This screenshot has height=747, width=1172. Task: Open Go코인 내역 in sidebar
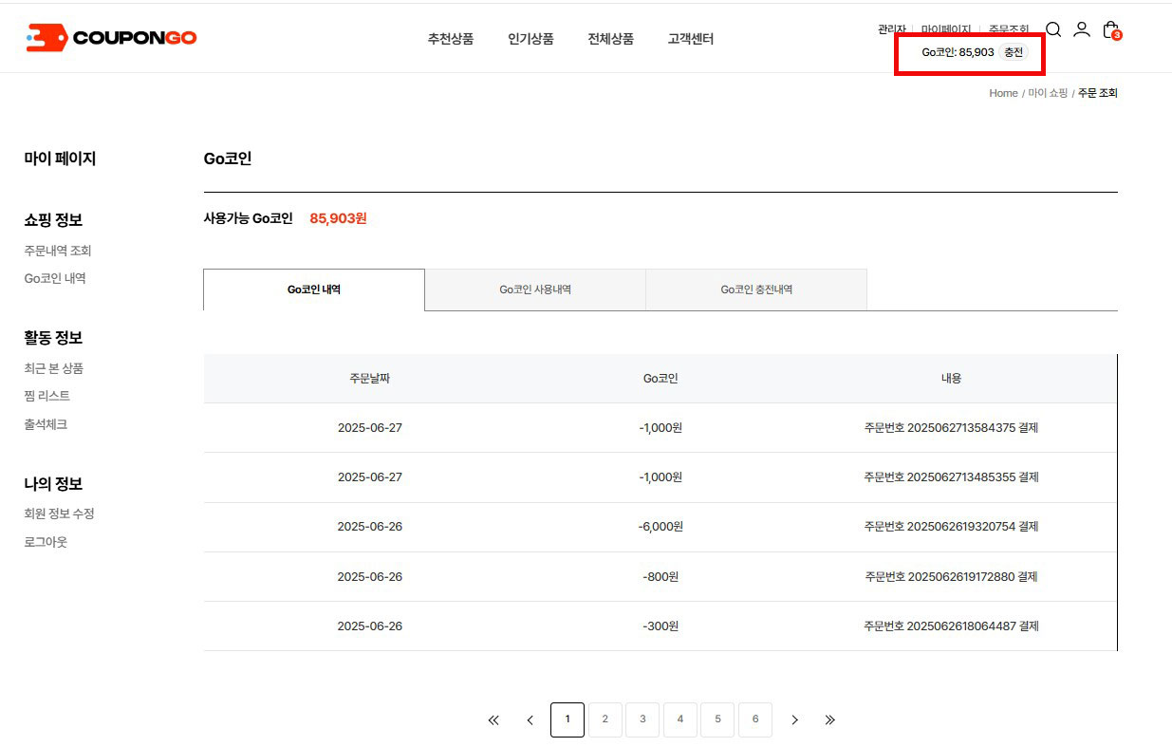click(55, 278)
